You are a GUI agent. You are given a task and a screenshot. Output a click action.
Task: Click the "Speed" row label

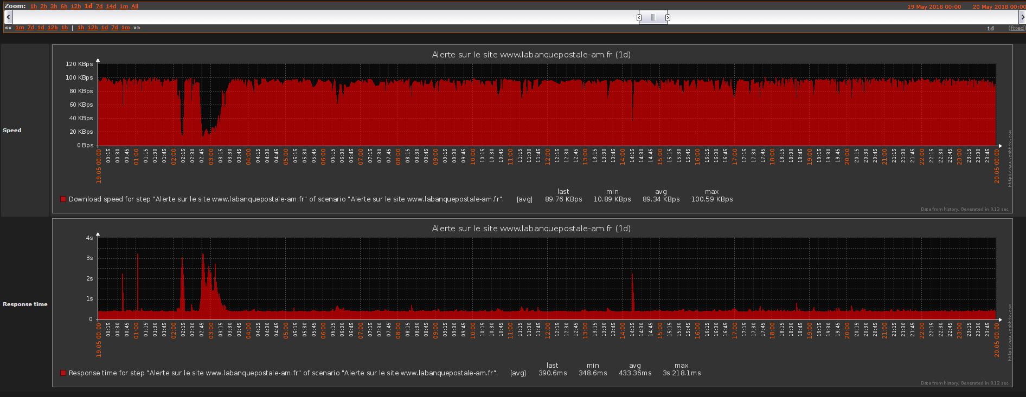click(12, 131)
